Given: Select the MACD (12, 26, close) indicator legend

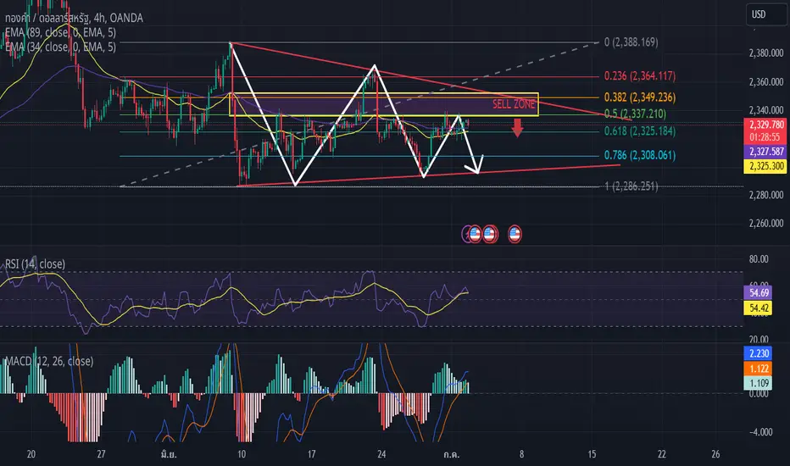Looking at the screenshot, I should pyautogui.click(x=49, y=361).
